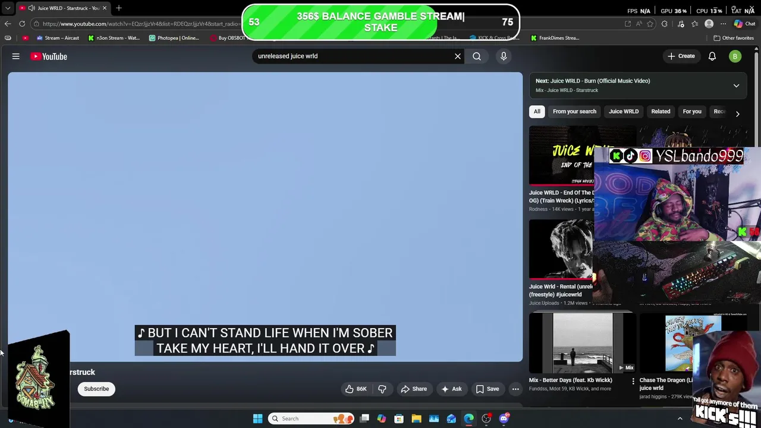Open options for Better Days mix
The width and height of the screenshot is (761, 428).
click(x=633, y=381)
